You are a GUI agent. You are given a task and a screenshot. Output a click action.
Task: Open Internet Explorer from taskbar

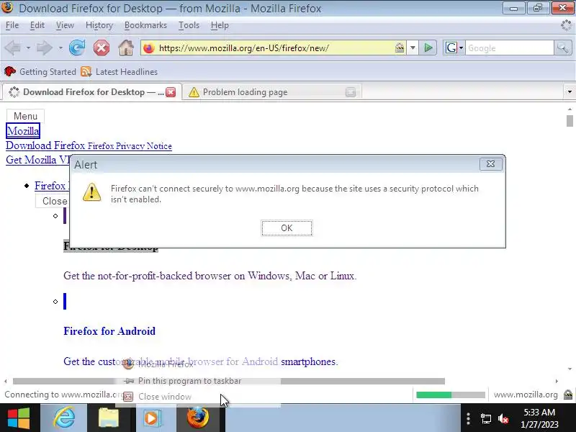pyautogui.click(x=64, y=418)
